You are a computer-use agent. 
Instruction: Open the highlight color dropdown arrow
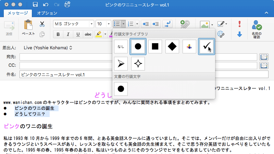point(105,34)
